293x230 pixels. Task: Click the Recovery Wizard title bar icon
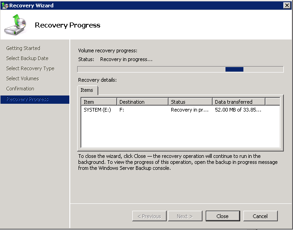(x=5, y=6)
